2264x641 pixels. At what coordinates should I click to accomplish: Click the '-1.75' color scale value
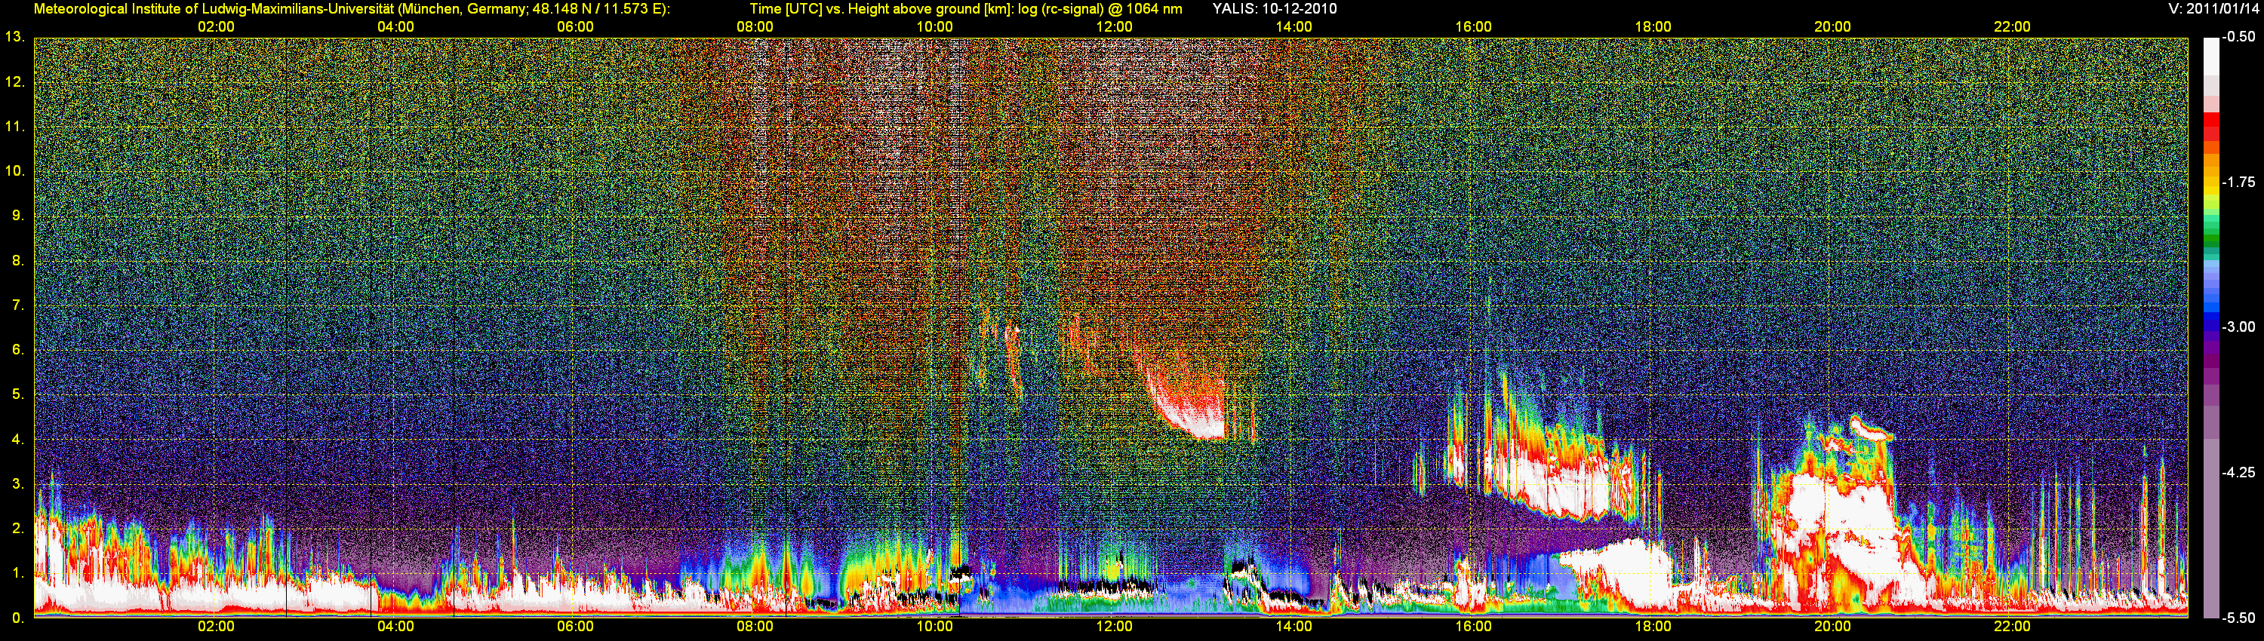coord(2238,182)
